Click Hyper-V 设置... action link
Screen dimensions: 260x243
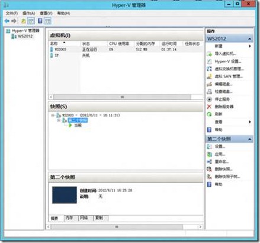coord(228,62)
